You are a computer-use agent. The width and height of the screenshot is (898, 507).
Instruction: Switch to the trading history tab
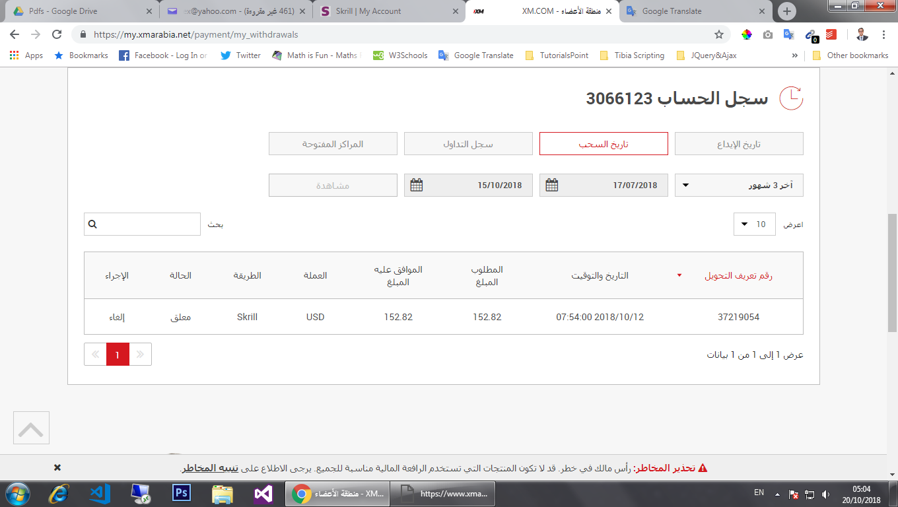(468, 144)
